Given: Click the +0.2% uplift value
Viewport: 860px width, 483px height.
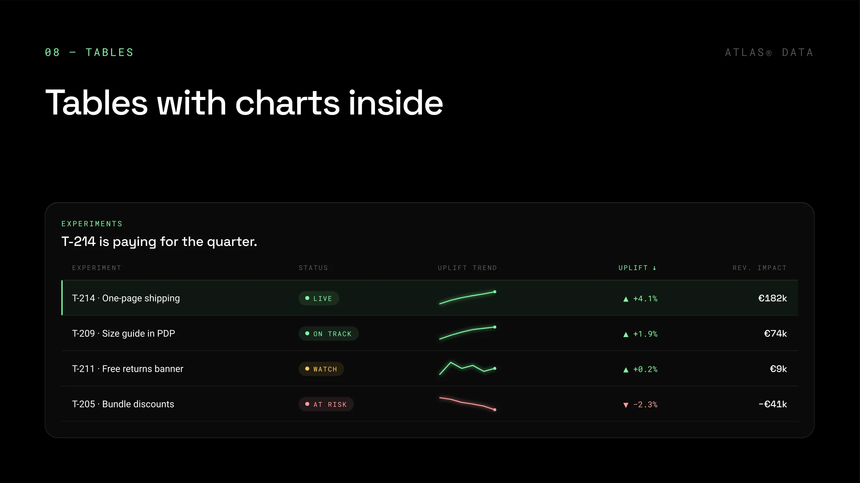Looking at the screenshot, I should (645, 369).
